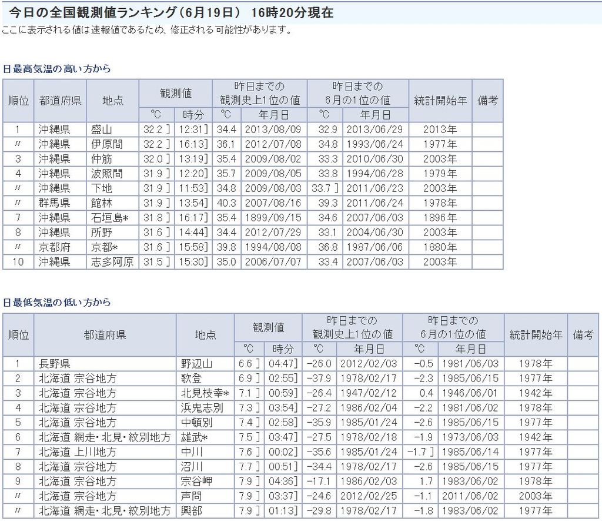Click the 北見枝幸* location cell
Viewport: 602px width, 521px height.
[x=205, y=393]
